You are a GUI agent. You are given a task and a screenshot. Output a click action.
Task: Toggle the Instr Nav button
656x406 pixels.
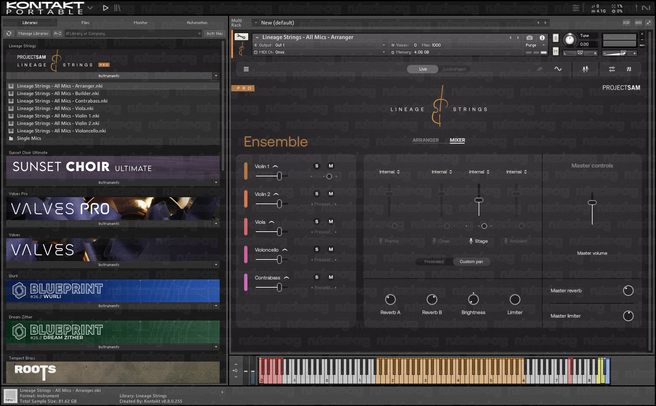(x=215, y=34)
